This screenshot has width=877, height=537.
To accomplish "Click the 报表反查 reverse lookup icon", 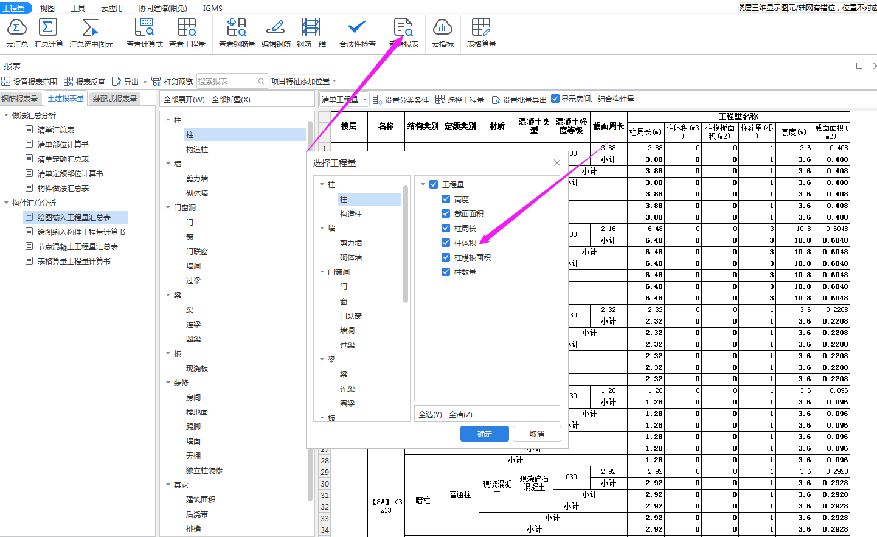I will (x=69, y=81).
